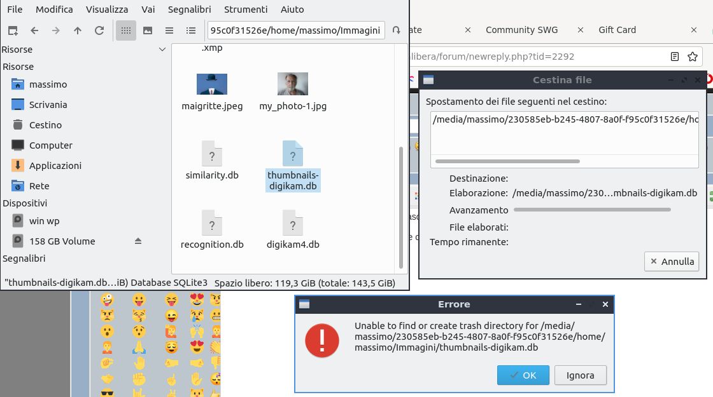This screenshot has height=397, width=713.
Task: Go back to previous folder
Action: 34,30
